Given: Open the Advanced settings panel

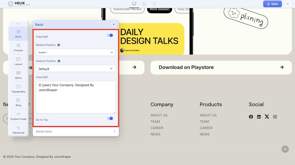Looking at the screenshot, I should tap(18, 130).
